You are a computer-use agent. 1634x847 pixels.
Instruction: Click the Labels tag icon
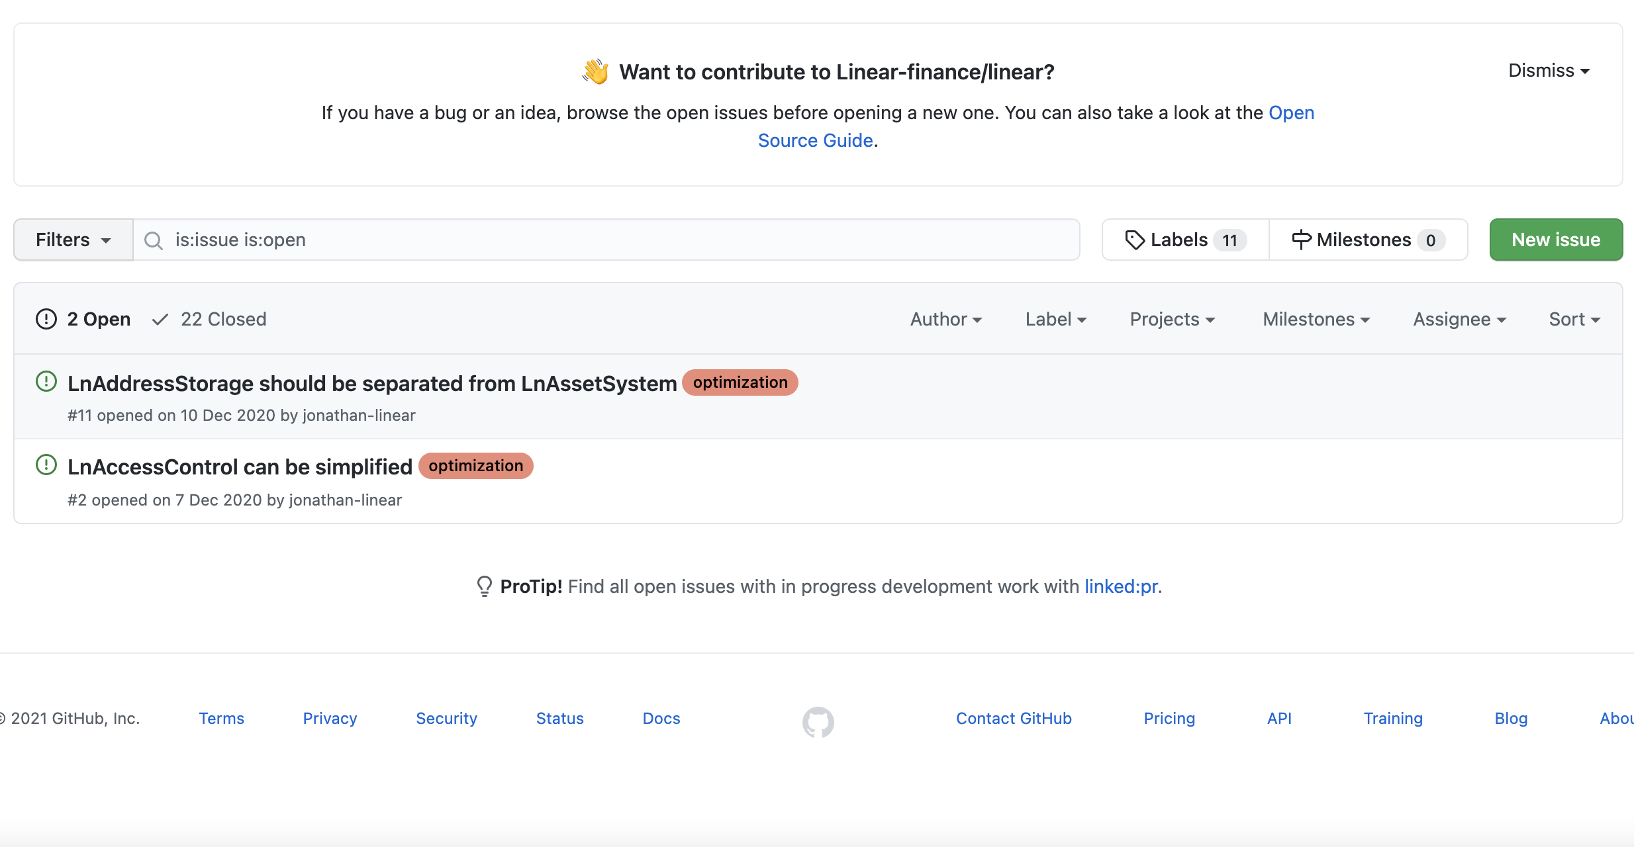point(1134,240)
